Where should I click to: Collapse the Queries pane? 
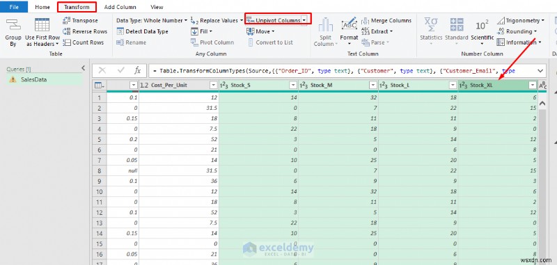click(x=83, y=67)
